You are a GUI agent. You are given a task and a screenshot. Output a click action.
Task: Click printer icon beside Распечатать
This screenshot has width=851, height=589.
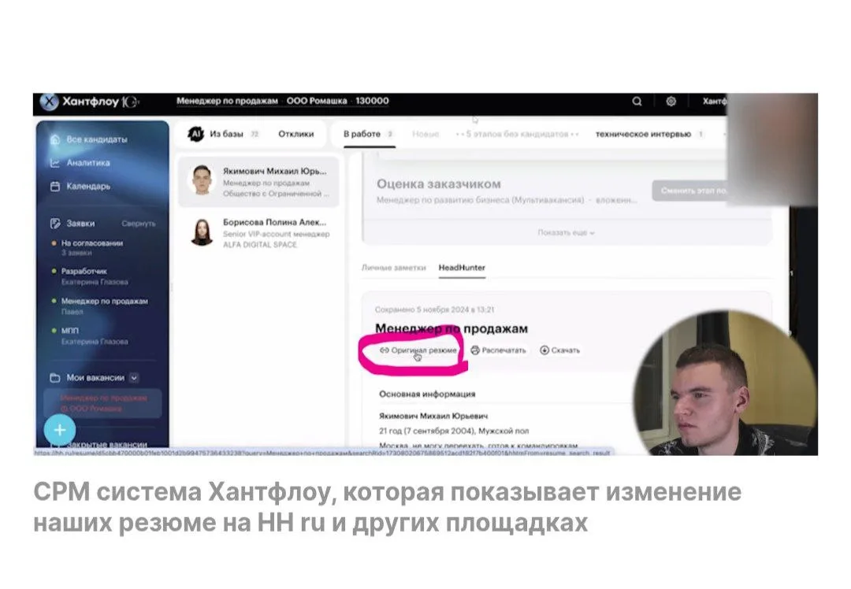[475, 350]
